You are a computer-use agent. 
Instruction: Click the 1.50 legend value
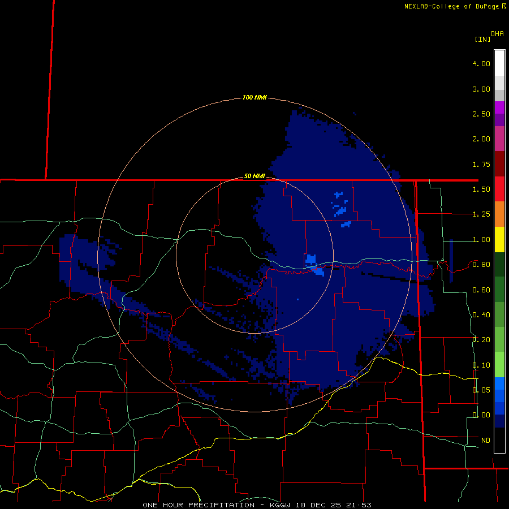(x=481, y=189)
